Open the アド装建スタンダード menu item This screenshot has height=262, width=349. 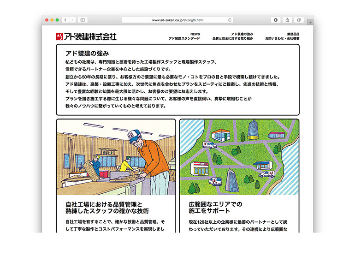(184, 39)
